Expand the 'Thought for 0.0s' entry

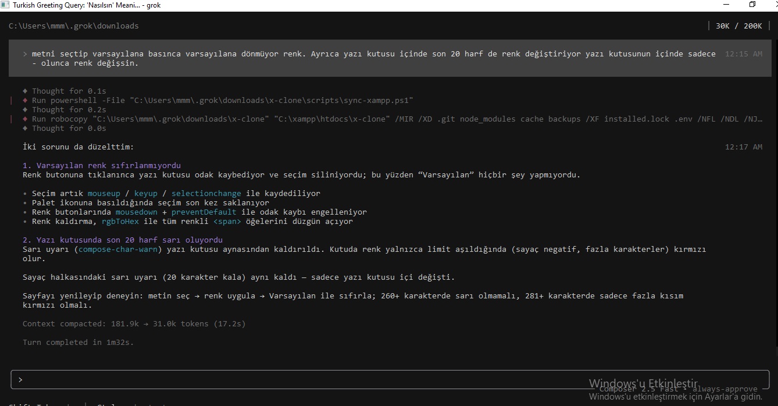pos(65,128)
